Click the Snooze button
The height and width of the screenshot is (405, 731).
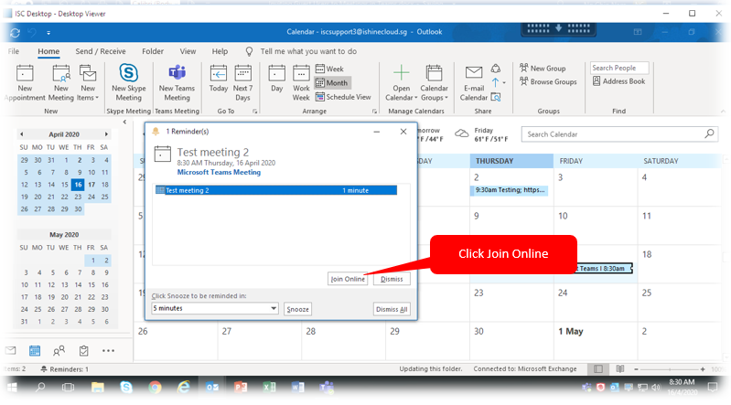298,309
